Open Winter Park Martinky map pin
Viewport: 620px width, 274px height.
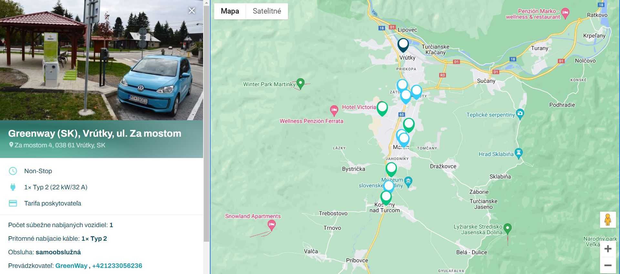point(300,83)
